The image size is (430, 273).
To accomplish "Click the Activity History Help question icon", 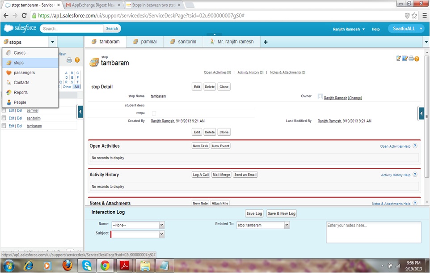I will point(415,175).
